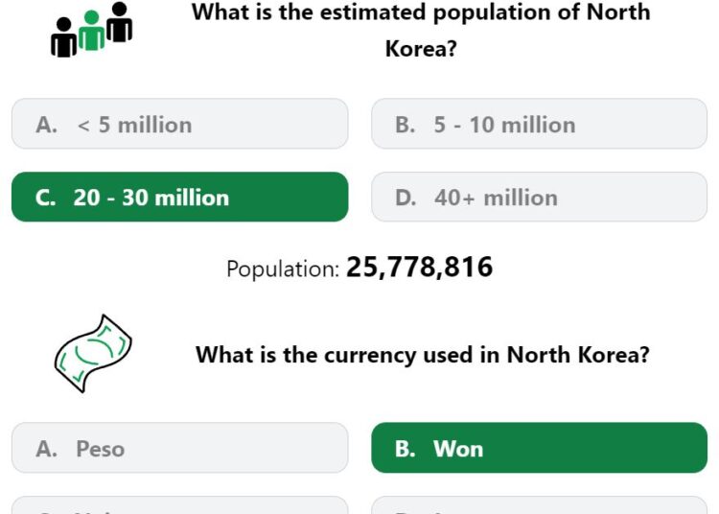Select the highlighted 20 - 30 million answer

(x=180, y=198)
